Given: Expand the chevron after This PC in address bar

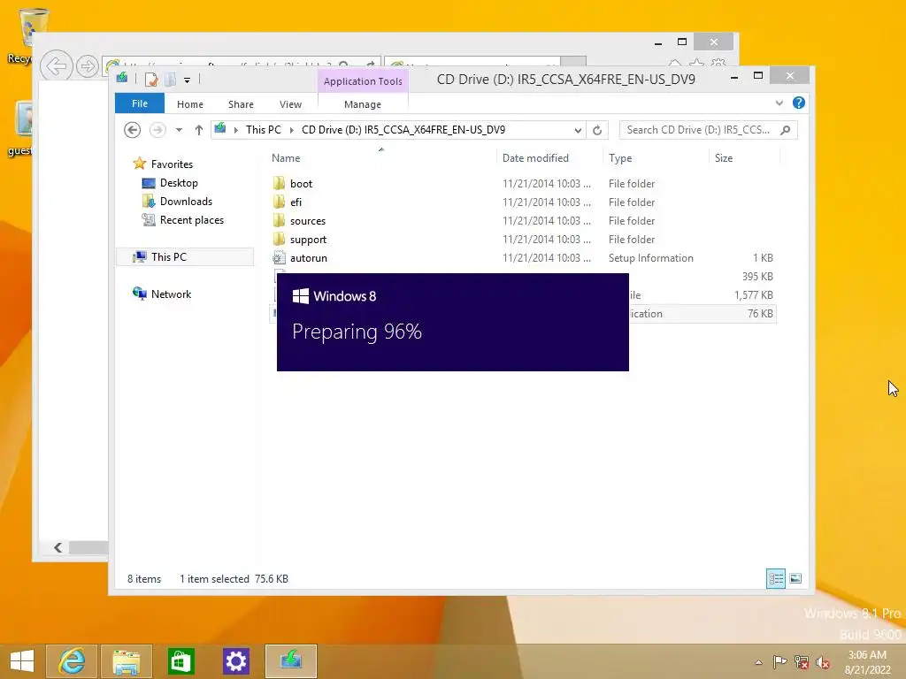Looking at the screenshot, I should [291, 130].
